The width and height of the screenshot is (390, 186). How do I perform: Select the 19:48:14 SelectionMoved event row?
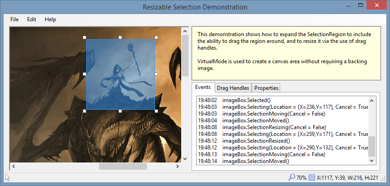[x=282, y=161]
